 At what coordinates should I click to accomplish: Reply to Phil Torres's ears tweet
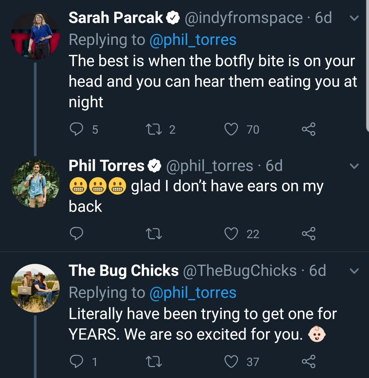click(x=76, y=234)
